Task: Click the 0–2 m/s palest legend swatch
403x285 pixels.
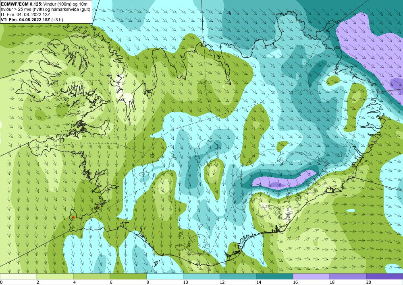Action: point(18,276)
